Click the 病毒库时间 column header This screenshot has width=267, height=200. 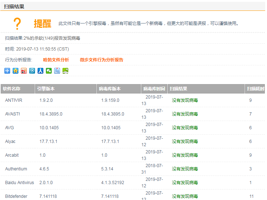point(154,89)
